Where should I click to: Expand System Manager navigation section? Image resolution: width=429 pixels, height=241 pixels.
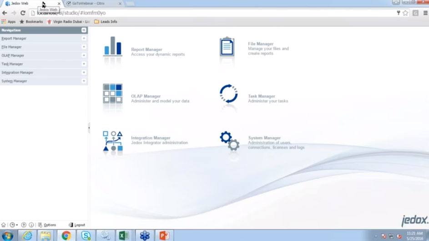[84, 81]
